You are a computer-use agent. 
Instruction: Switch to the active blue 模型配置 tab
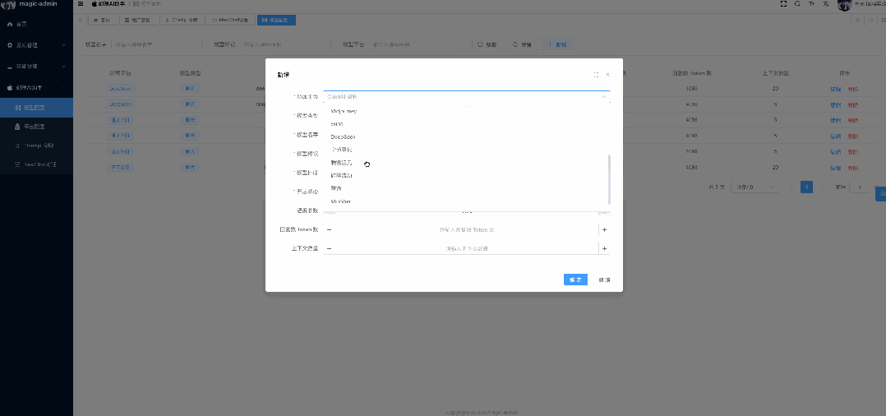coord(276,21)
